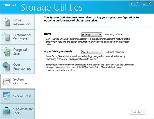Screen dimensions: 154x119
Task: Switch to Drive Information tab
Action: (17, 22)
